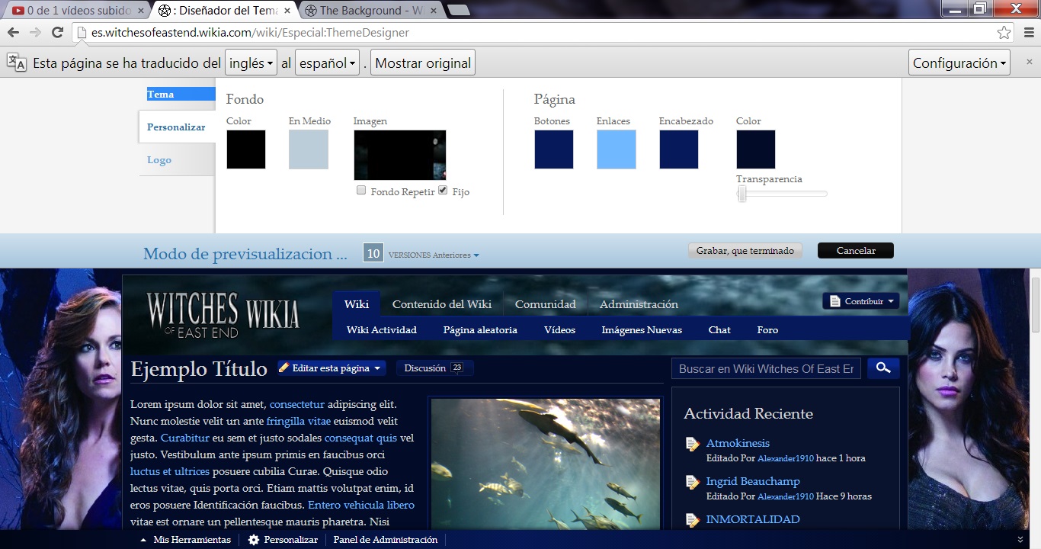Click the Fondo Imagen thumbnail

coord(400,155)
